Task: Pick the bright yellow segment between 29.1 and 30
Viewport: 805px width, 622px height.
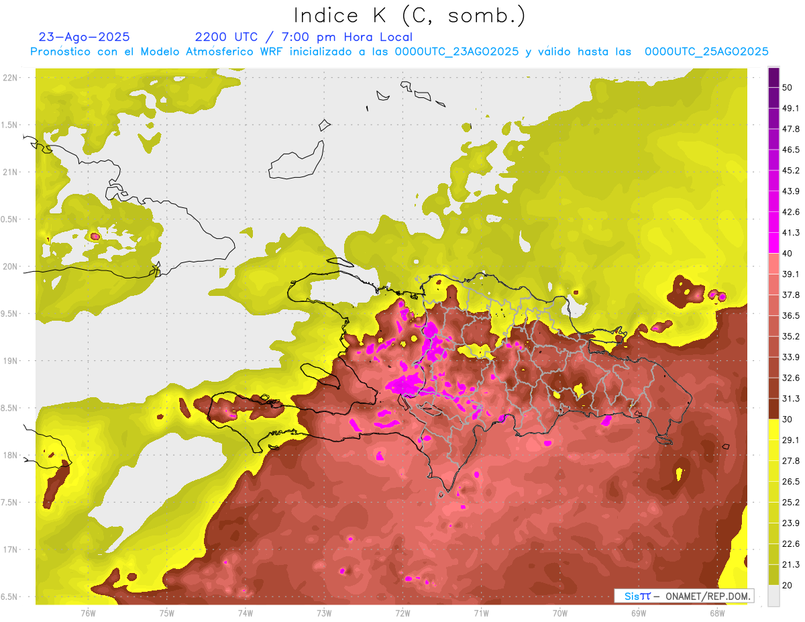Action: tap(773, 429)
